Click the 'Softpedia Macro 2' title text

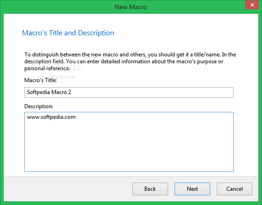[x=49, y=92]
